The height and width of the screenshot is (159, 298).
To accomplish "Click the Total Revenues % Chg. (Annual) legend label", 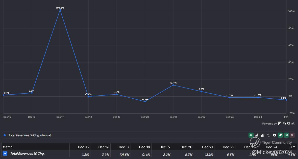I will pyautogui.click(x=30, y=135).
